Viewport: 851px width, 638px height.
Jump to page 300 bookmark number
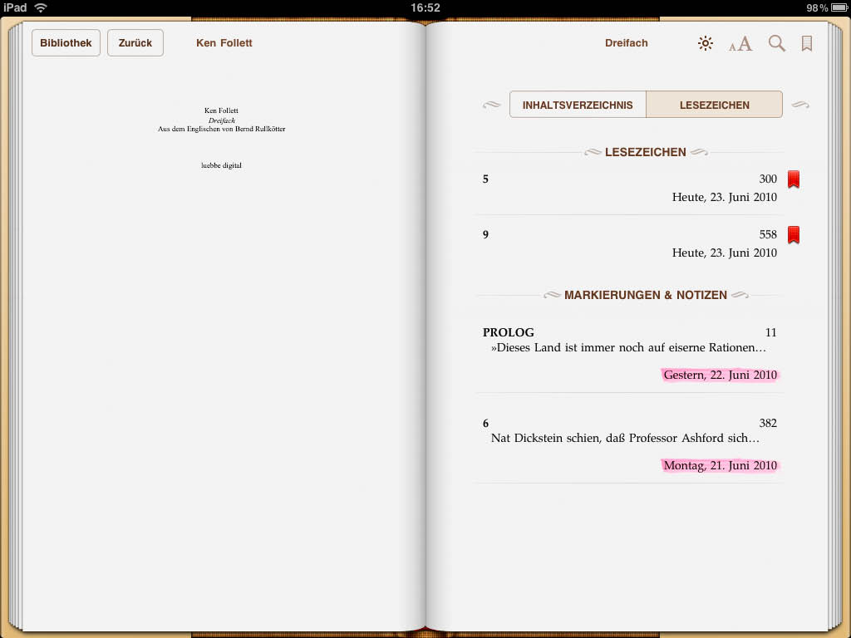(768, 179)
